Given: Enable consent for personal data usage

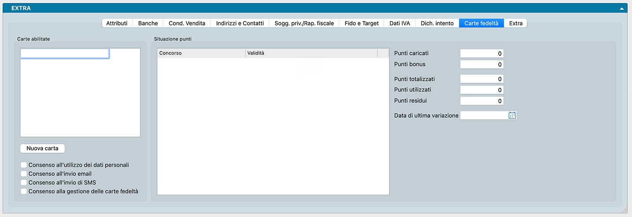Looking at the screenshot, I should pos(24,165).
